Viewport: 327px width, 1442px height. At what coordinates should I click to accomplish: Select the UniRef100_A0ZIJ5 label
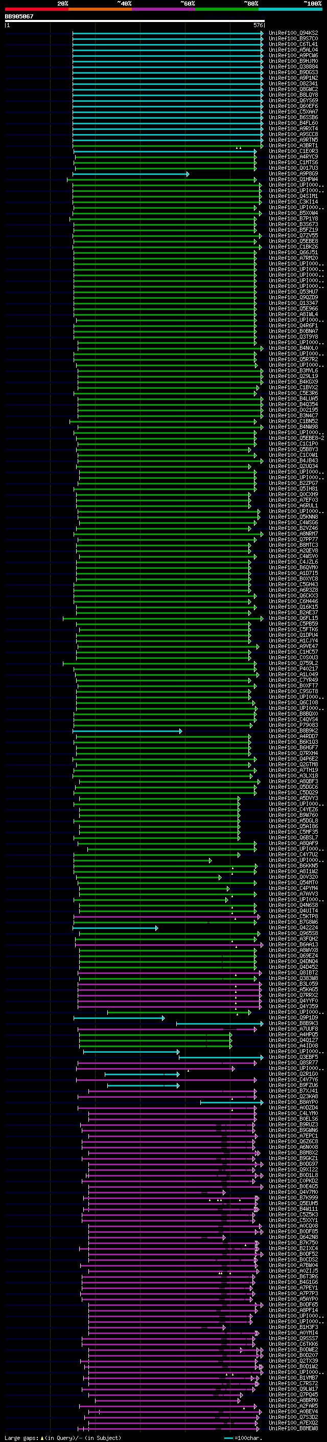[x=293, y=1271]
